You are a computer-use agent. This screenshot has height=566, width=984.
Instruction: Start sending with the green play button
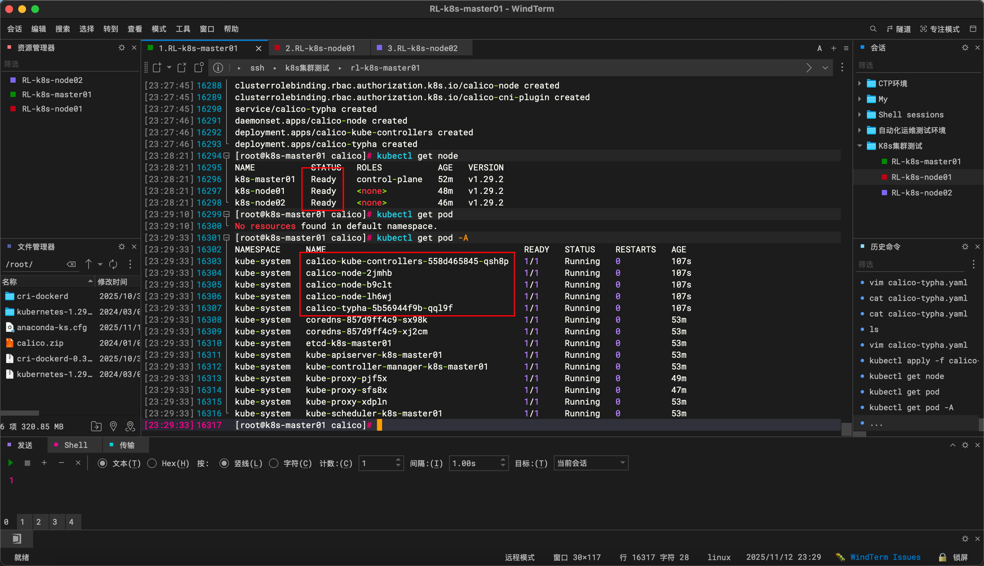[10, 463]
